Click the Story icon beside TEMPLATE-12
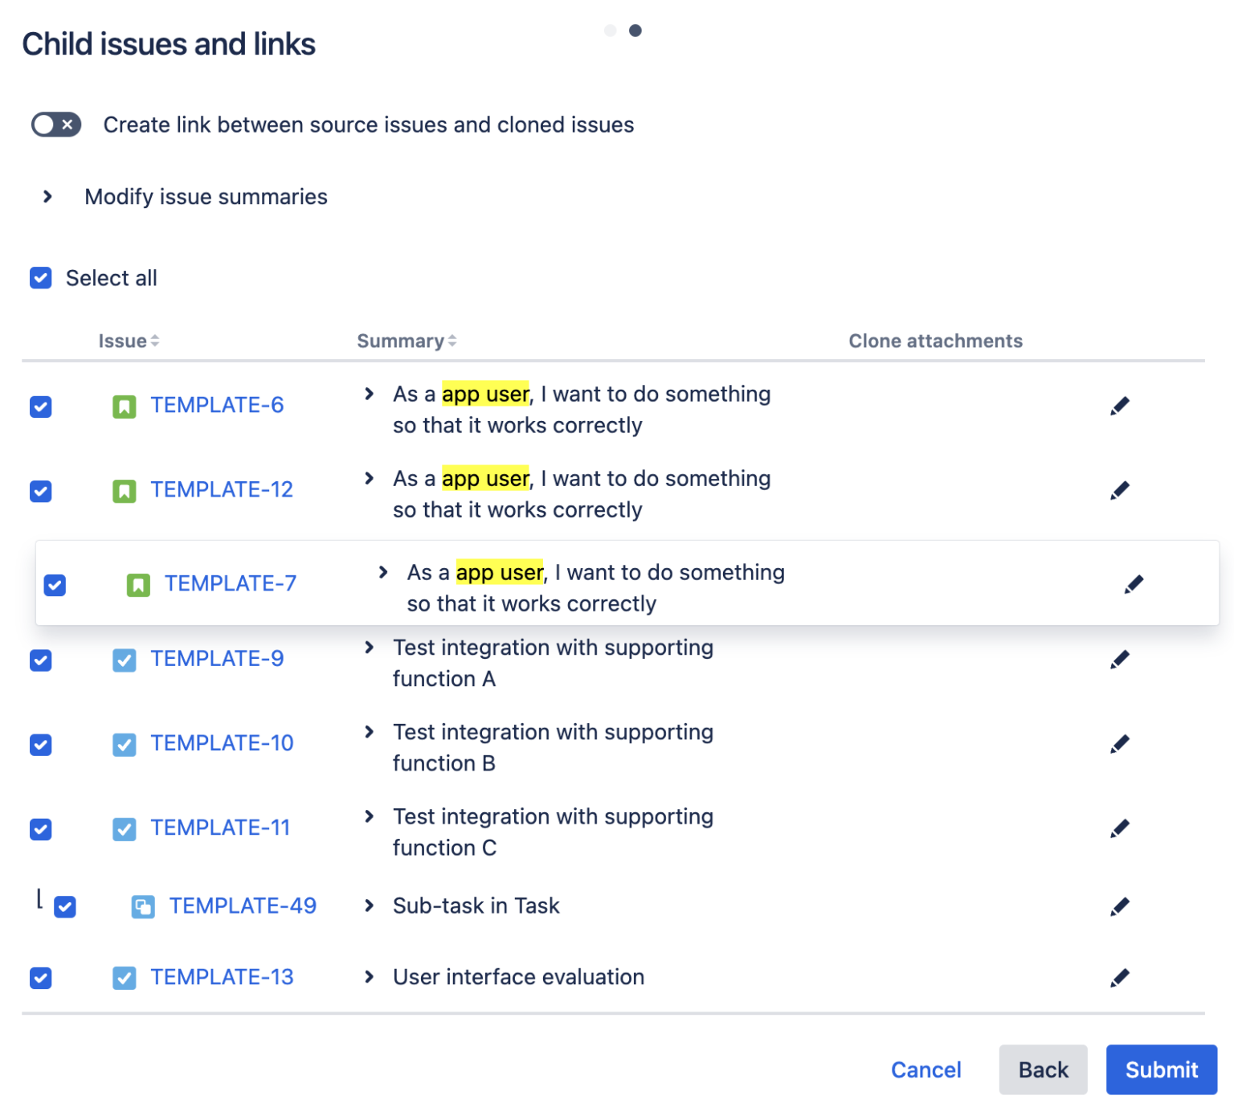This screenshot has height=1112, width=1234. (x=124, y=491)
